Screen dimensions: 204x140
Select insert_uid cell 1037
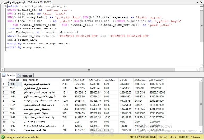(15, 130)
